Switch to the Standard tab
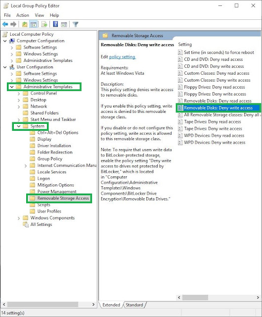 (x=134, y=305)
